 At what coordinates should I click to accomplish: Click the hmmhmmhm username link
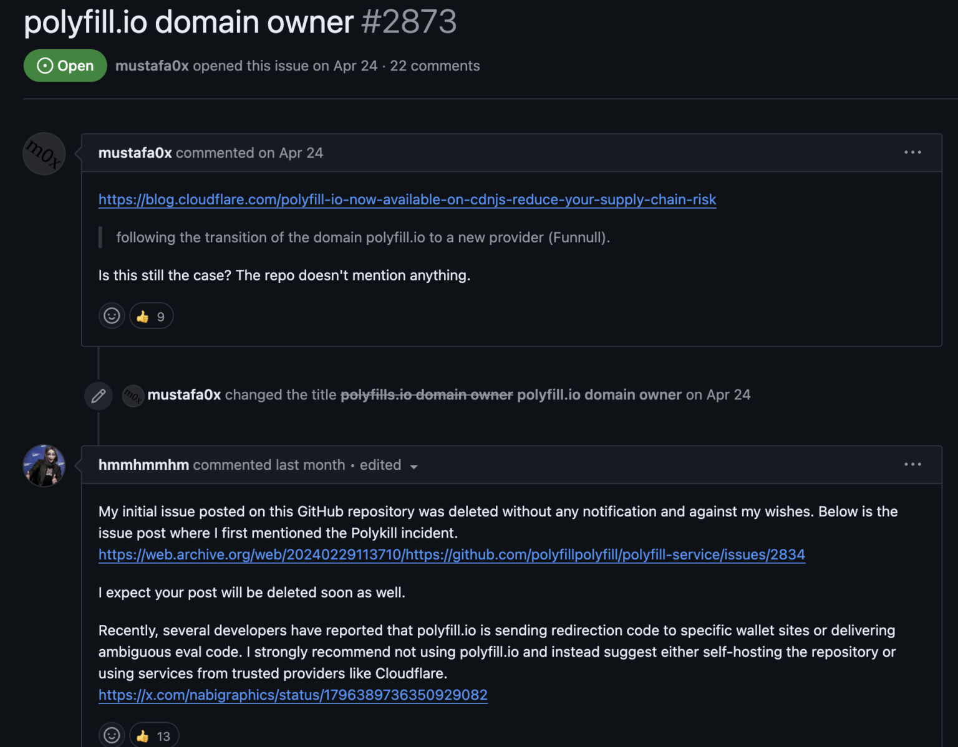tap(143, 465)
